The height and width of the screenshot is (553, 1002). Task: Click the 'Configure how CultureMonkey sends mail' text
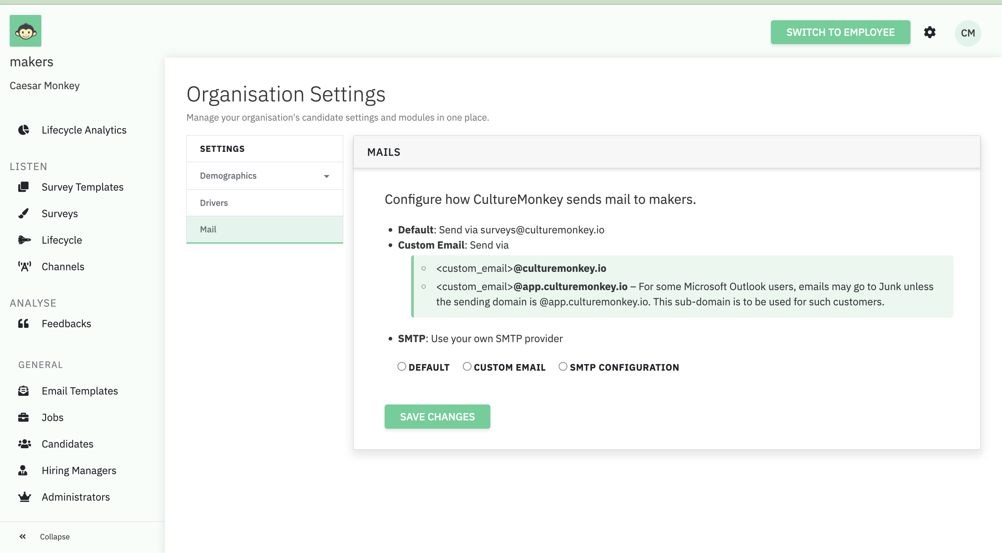click(x=540, y=199)
